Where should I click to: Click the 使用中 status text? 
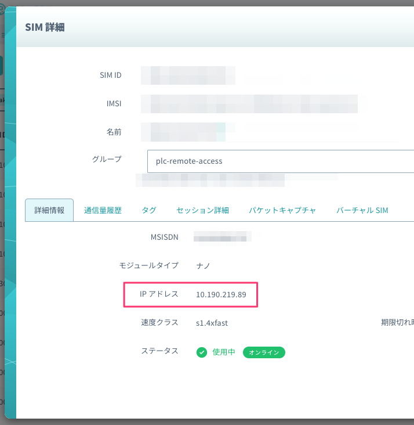[x=223, y=352]
